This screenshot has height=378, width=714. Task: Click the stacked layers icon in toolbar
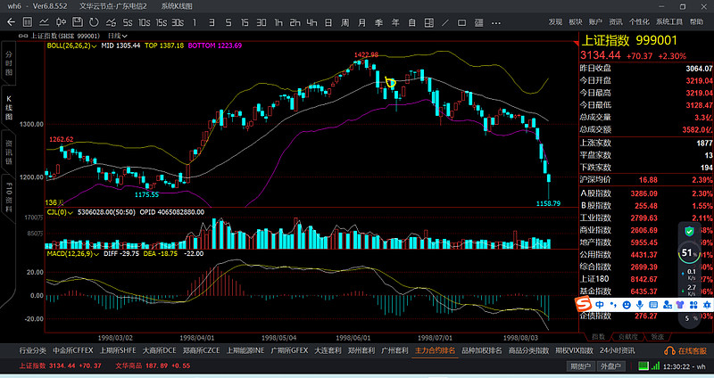[478, 22]
